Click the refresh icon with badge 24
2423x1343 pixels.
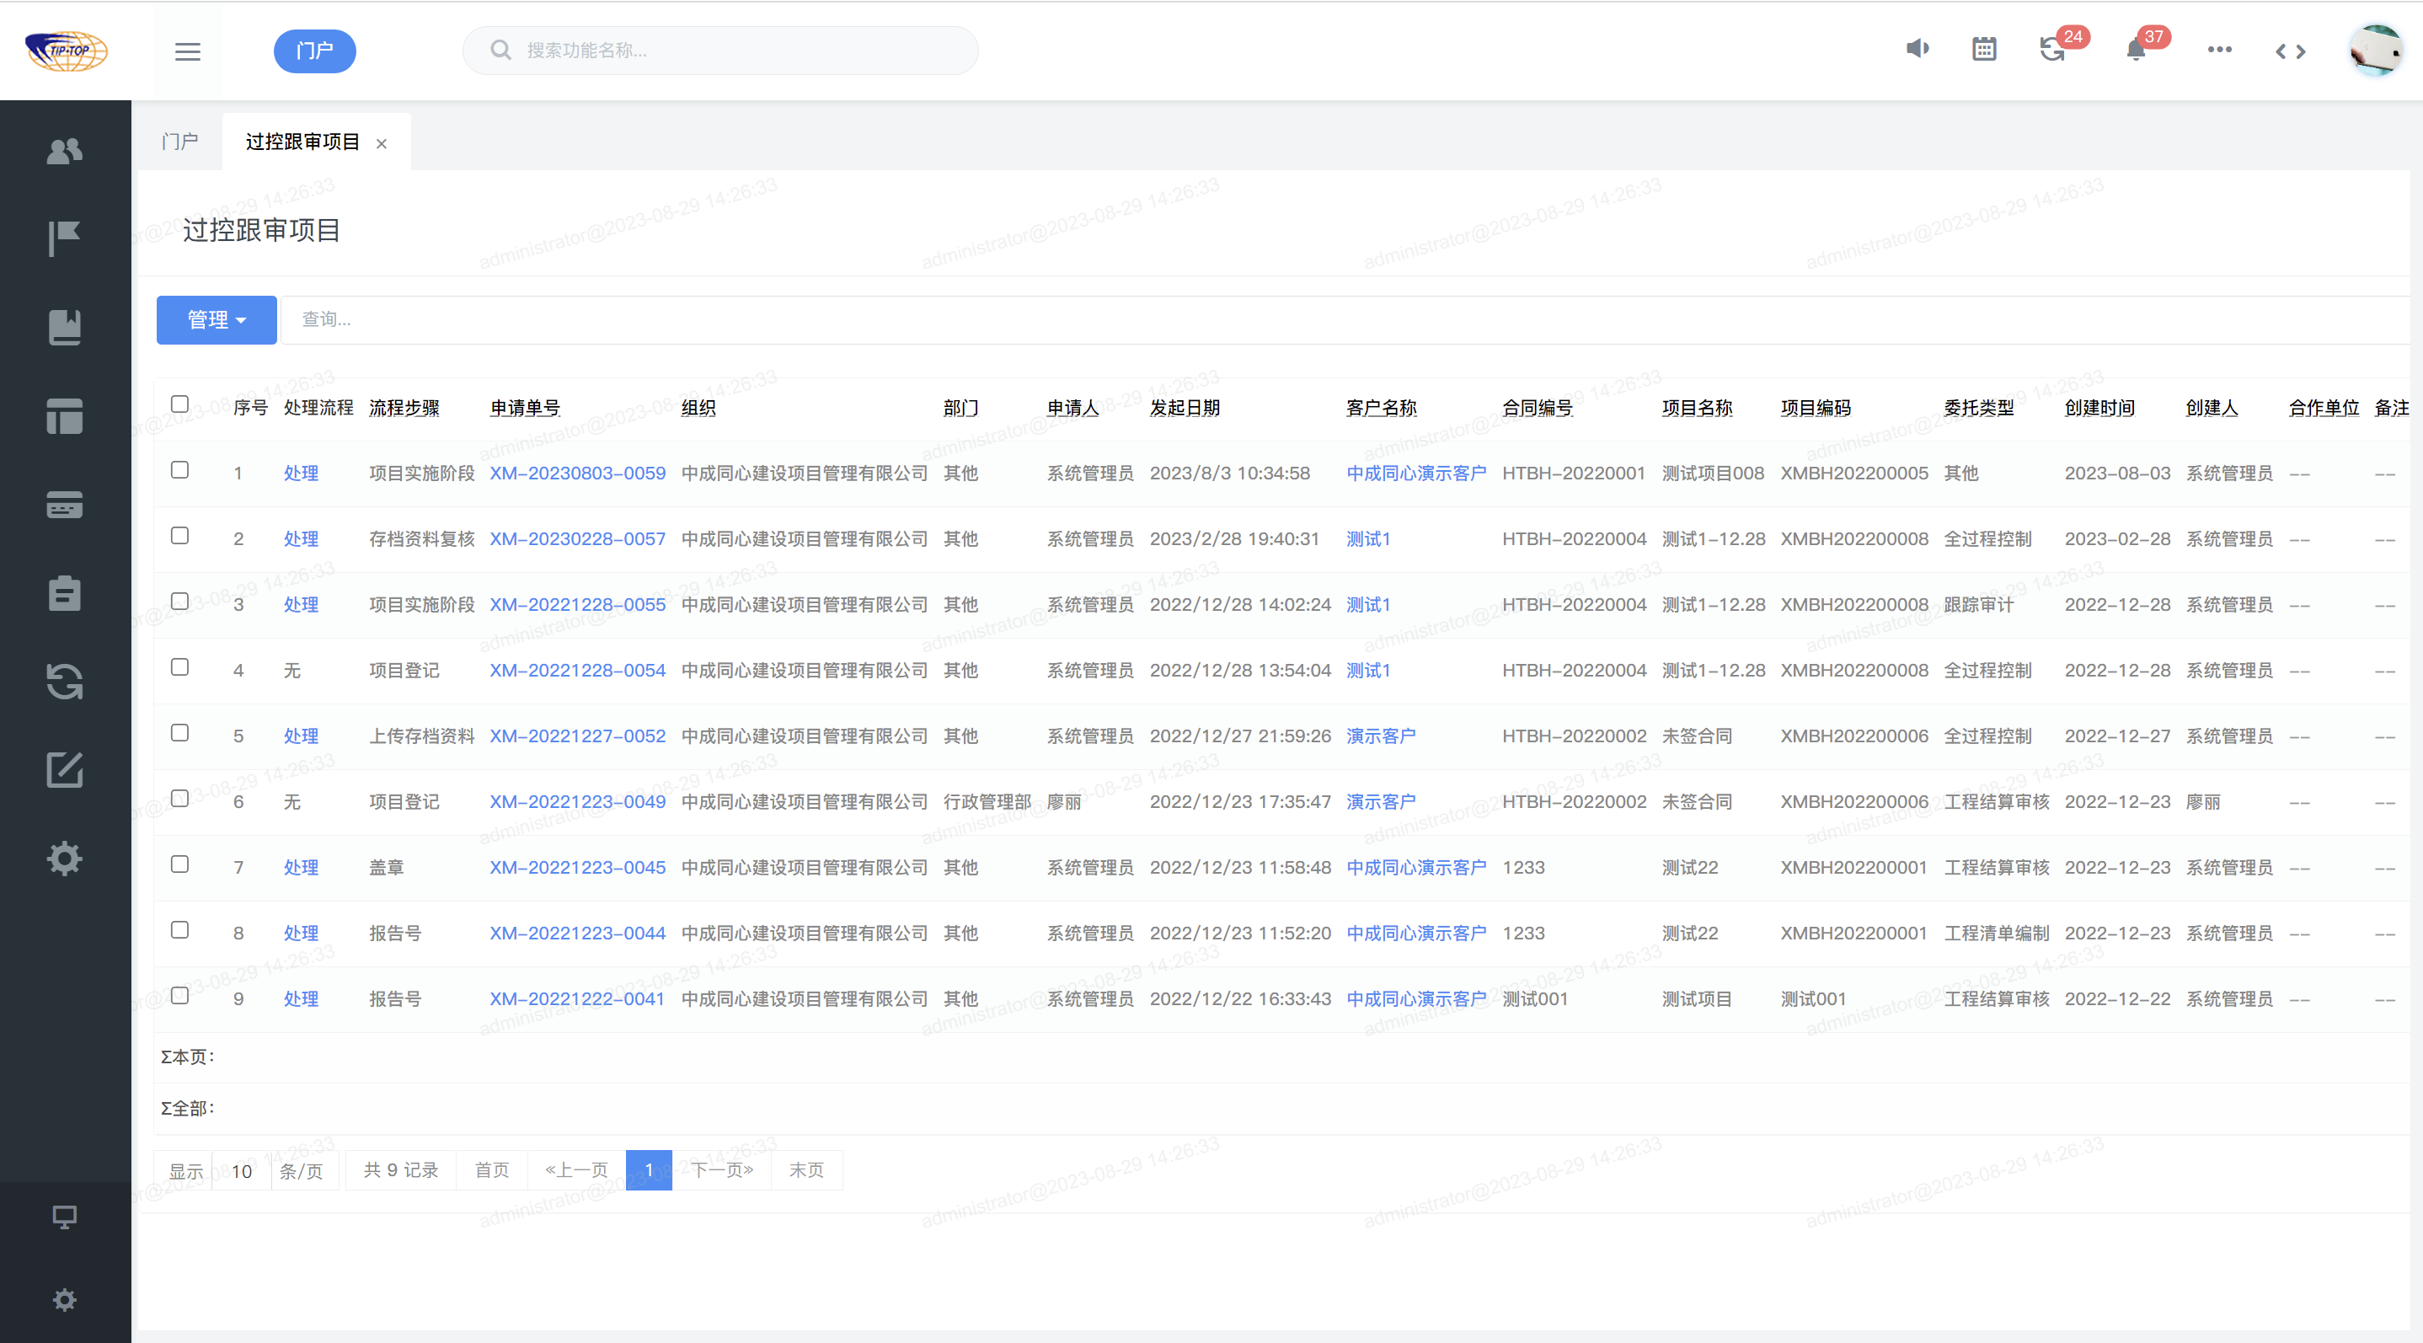2052,49
